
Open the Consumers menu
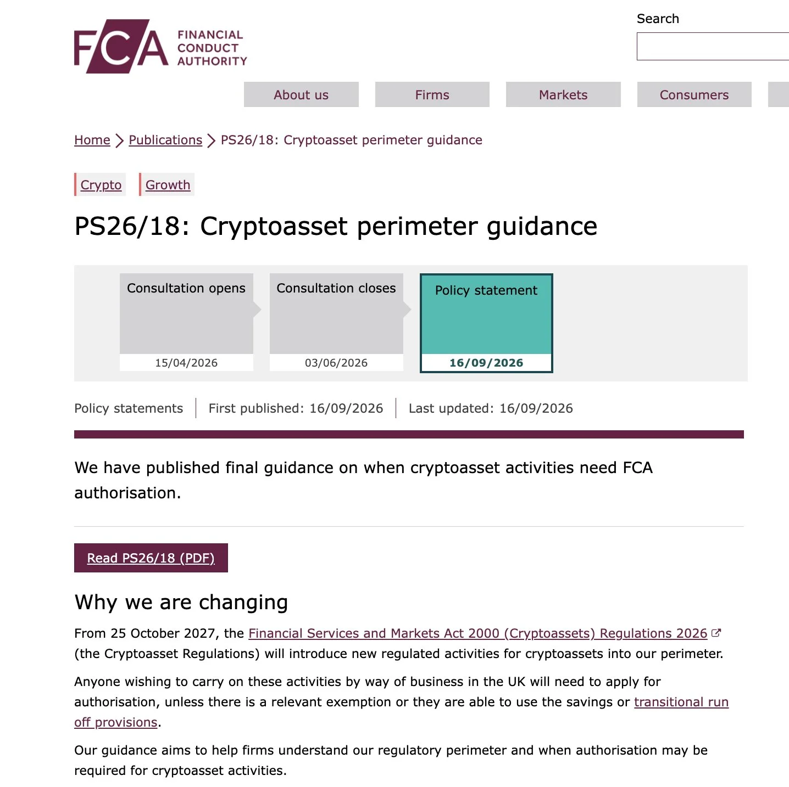pos(694,94)
